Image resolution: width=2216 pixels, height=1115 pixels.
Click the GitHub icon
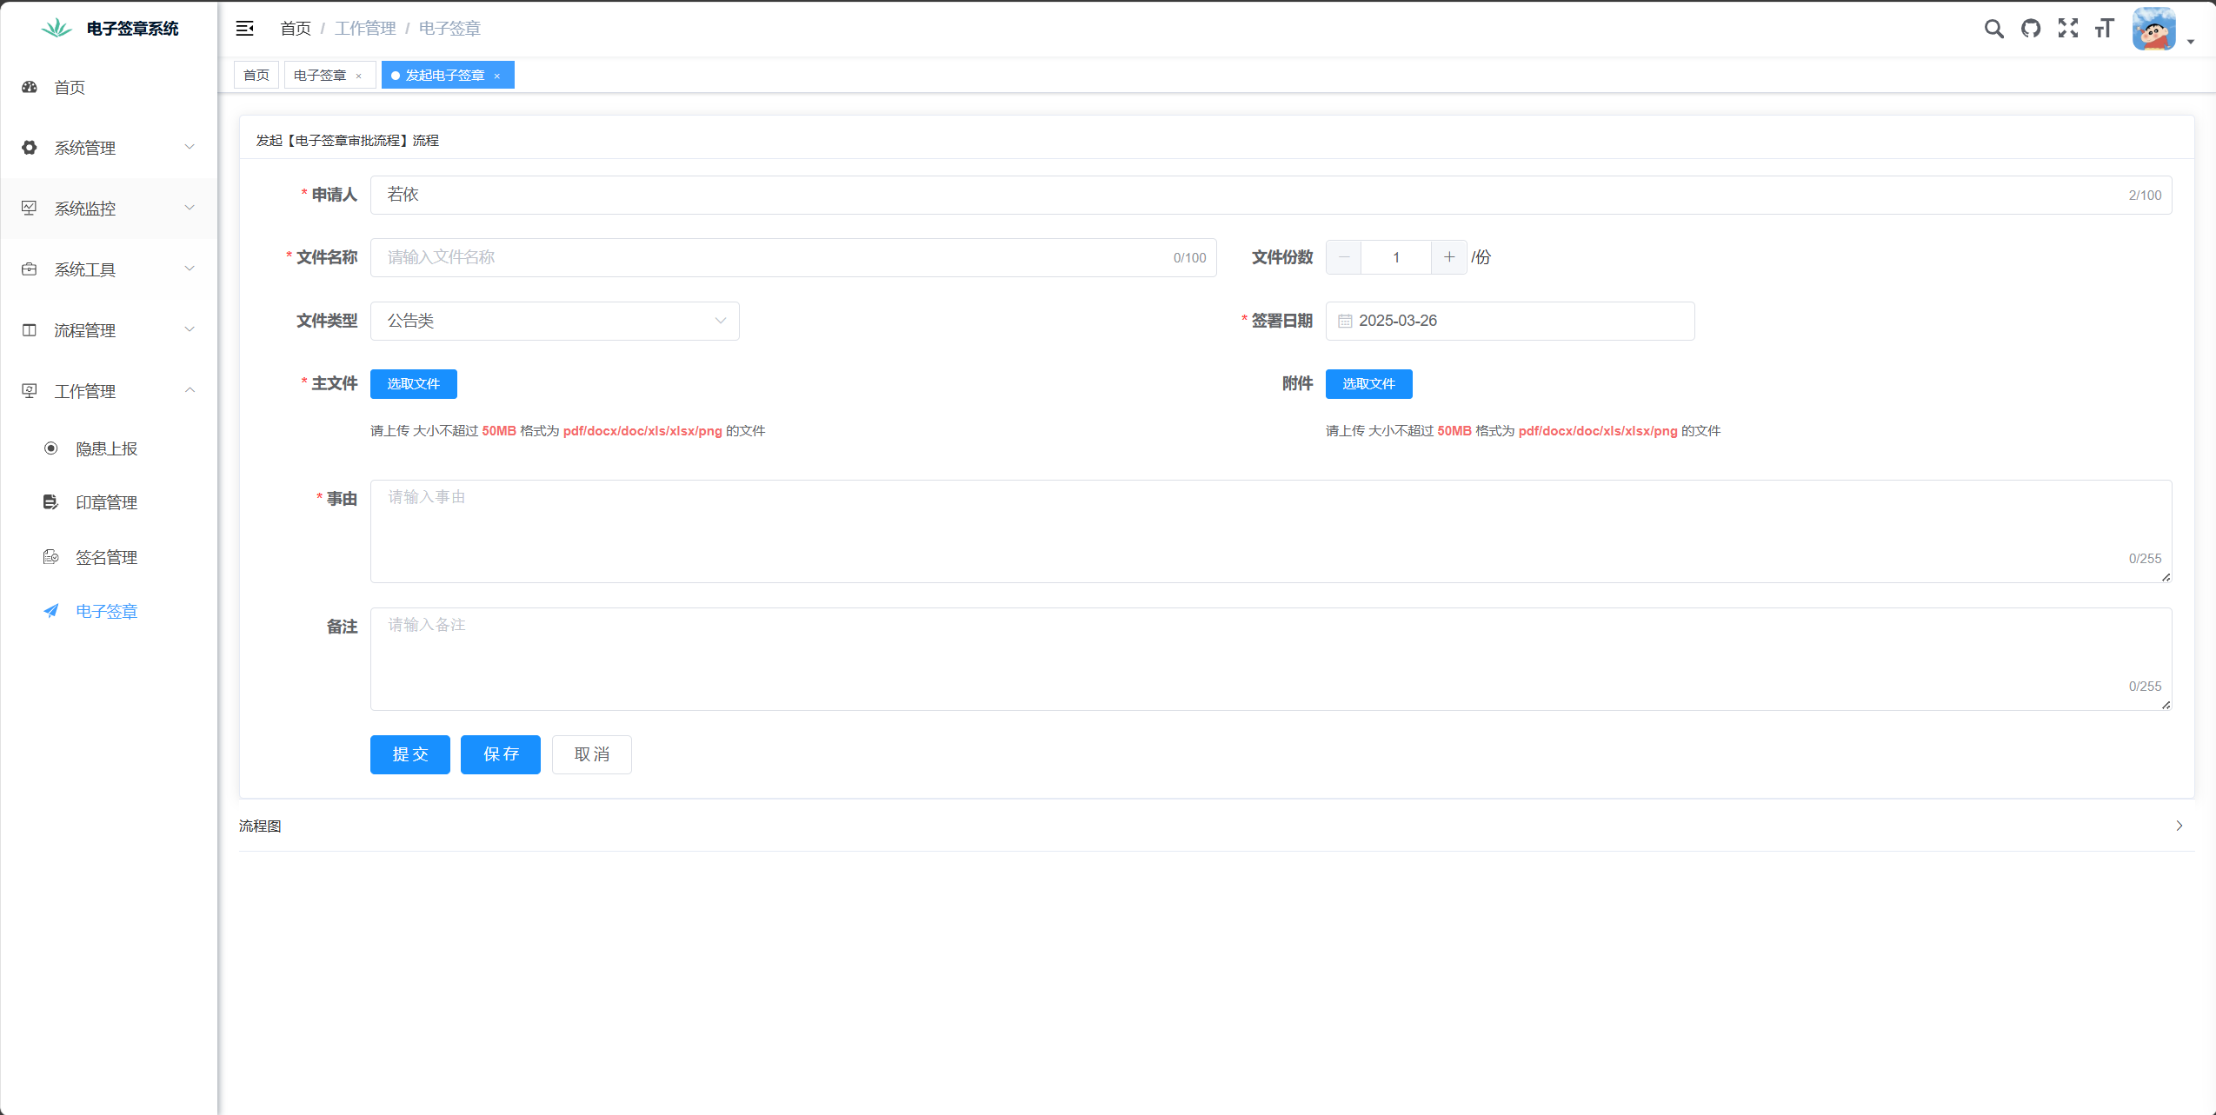pos(2031,28)
